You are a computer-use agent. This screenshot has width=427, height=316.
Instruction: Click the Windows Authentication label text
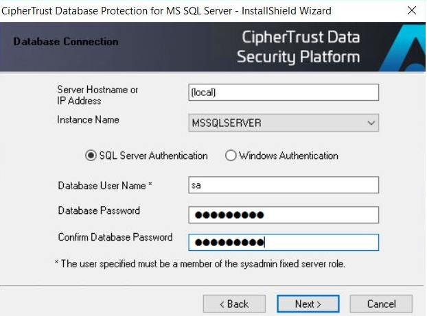288,156
